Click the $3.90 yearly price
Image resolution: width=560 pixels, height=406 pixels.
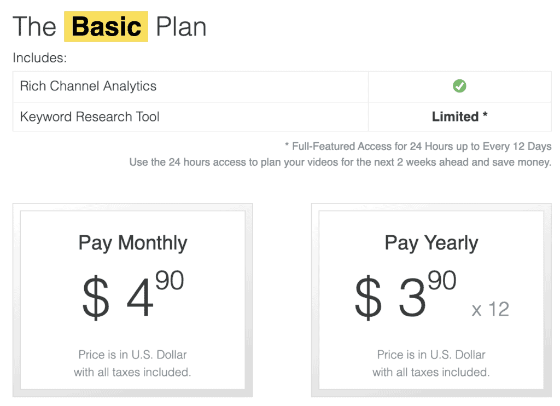[405, 296]
